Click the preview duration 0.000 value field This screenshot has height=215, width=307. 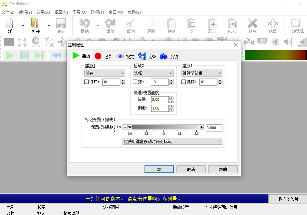214,128
